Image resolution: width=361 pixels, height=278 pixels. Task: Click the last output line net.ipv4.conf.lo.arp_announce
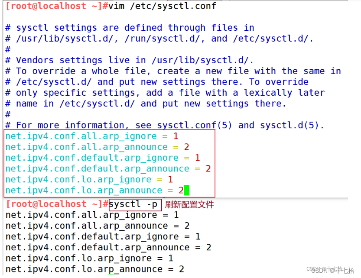(95, 269)
